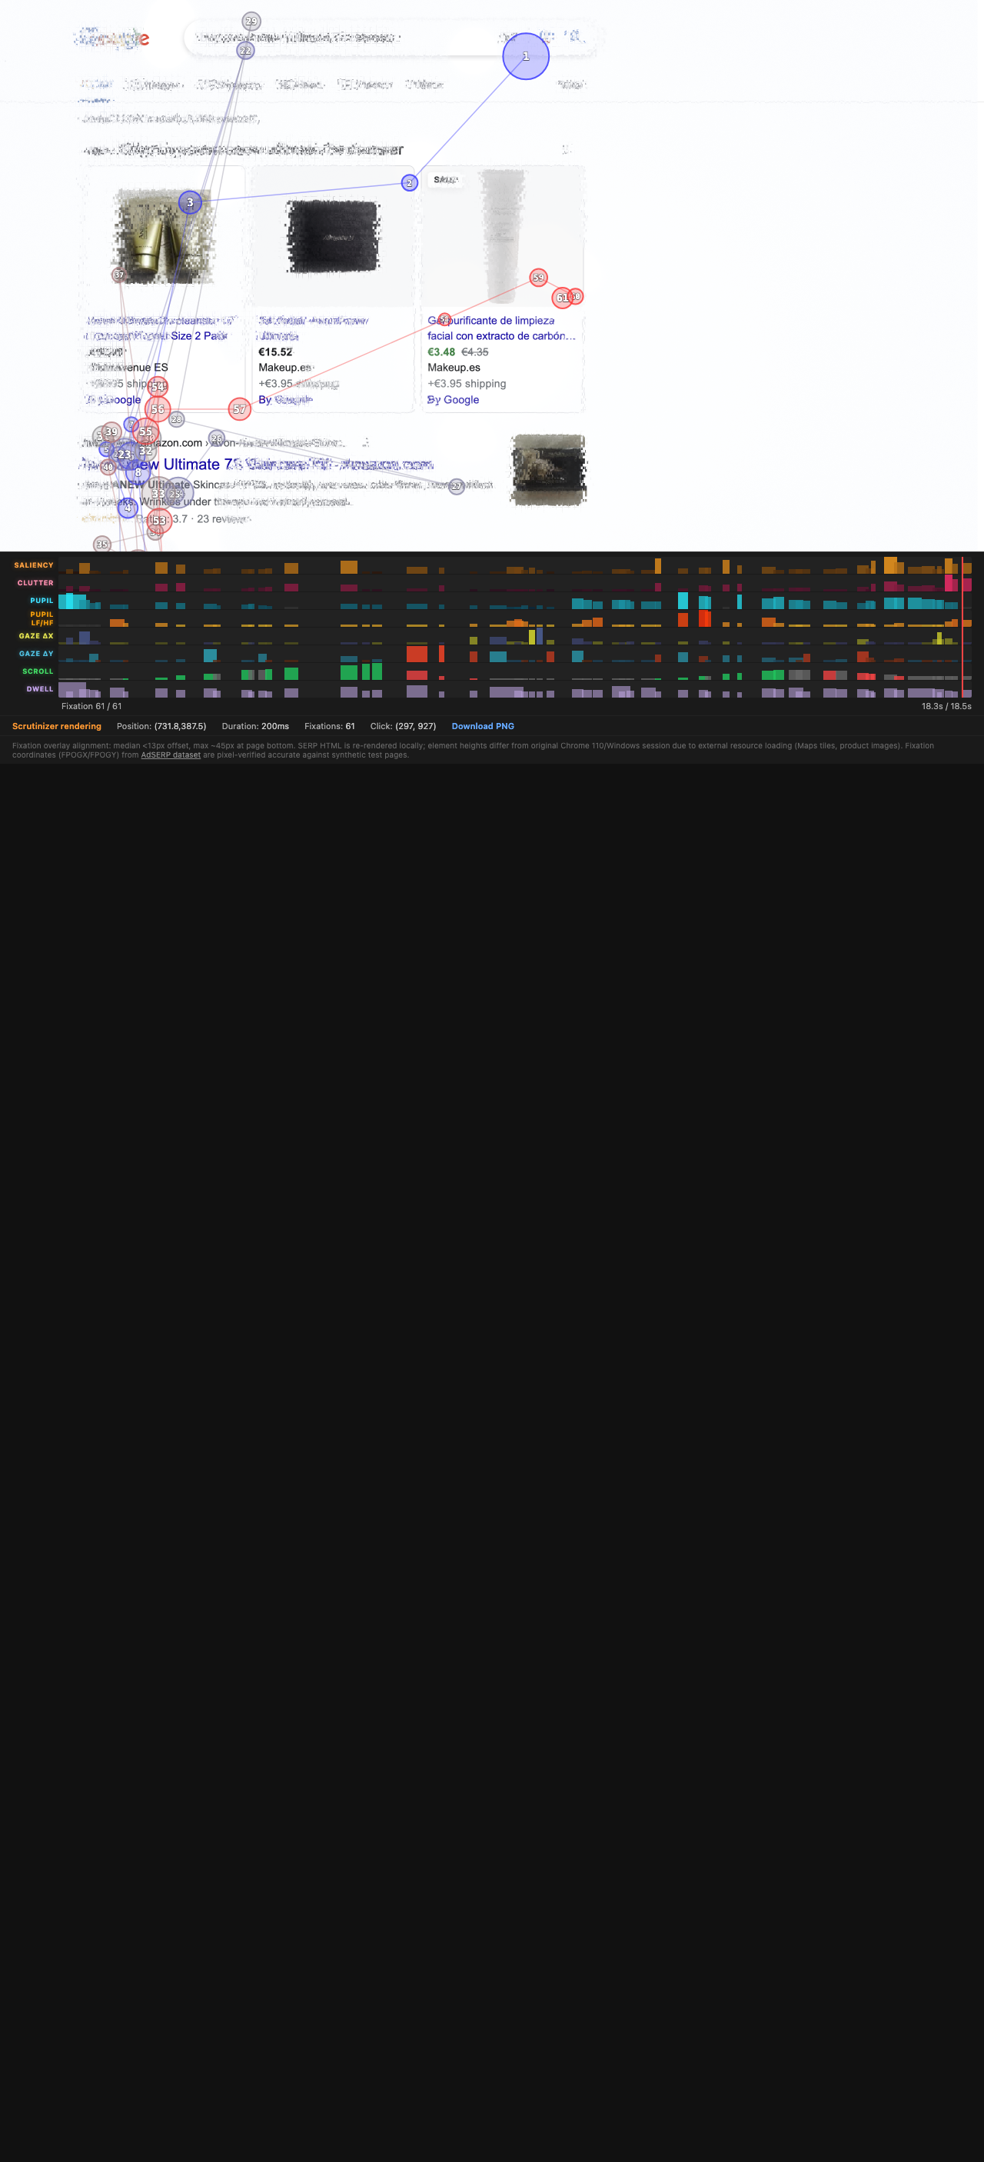Viewport: 984px width, 2162px height.
Task: Click the red playhead marker in the timeline
Action: pos(962,626)
